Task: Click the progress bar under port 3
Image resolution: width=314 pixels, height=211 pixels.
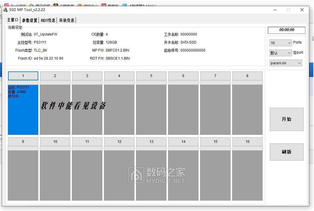Action: [87, 83]
